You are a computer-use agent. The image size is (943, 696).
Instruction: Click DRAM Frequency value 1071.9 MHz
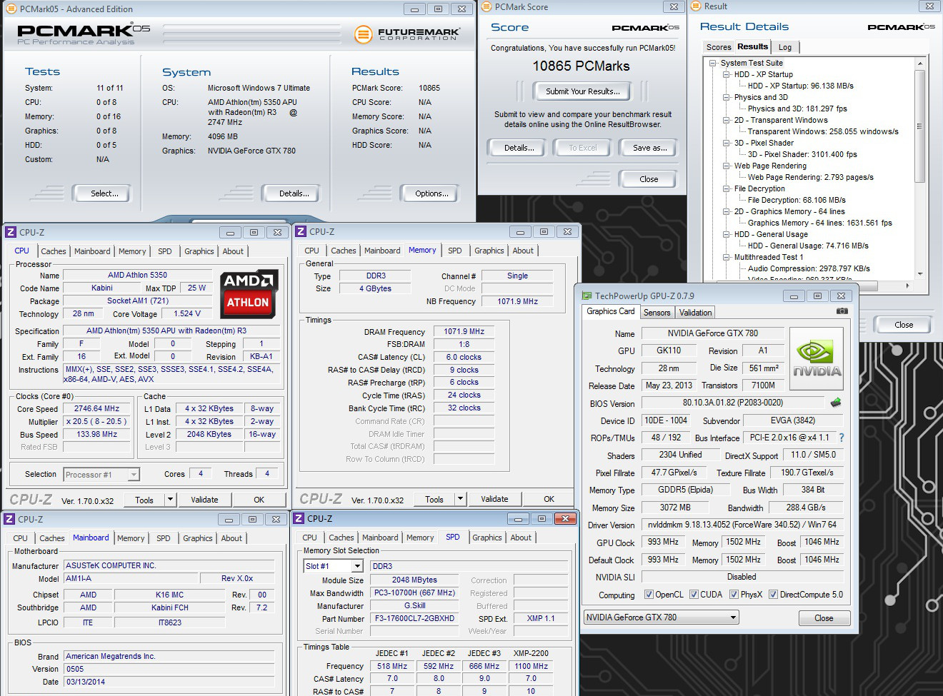tap(464, 332)
